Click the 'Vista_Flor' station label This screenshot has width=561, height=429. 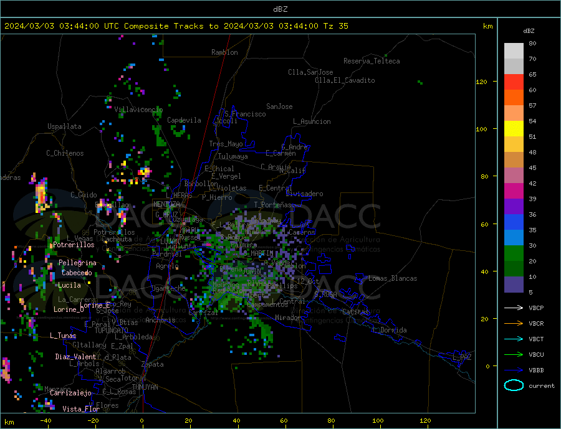pyautogui.click(x=81, y=409)
